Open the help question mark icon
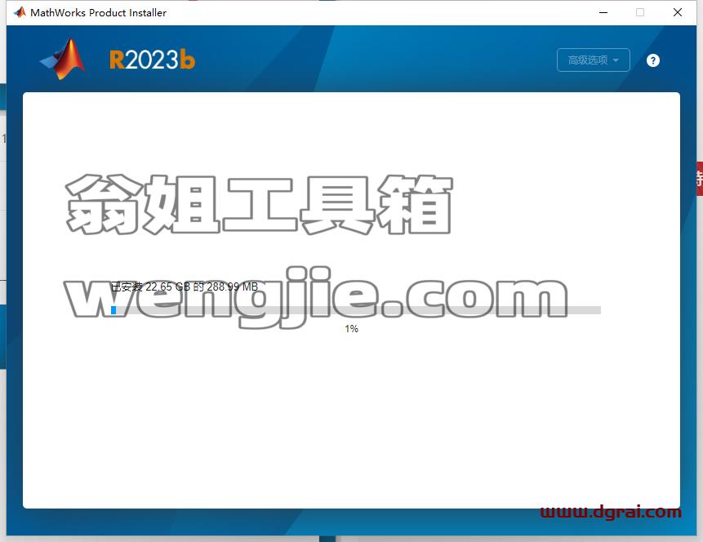Screen dimensions: 703x542 653,60
